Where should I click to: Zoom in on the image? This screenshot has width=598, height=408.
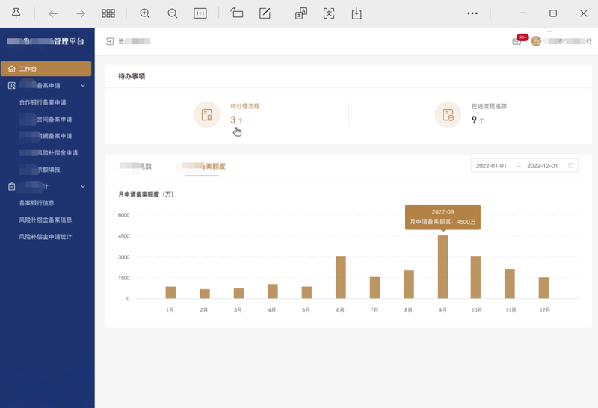(145, 13)
